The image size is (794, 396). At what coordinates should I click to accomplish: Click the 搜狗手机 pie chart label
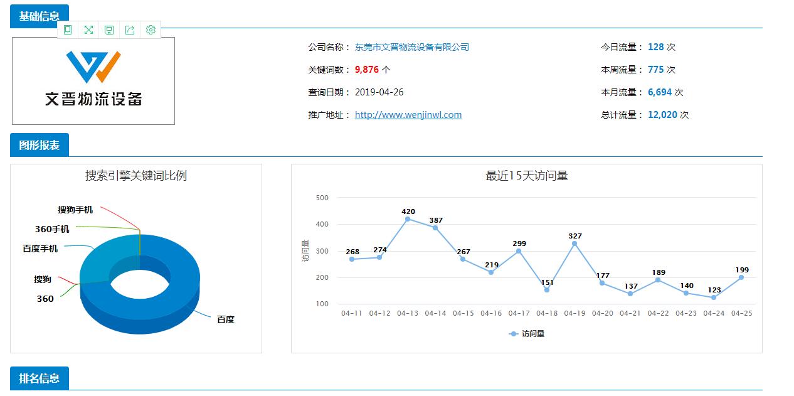(75, 210)
